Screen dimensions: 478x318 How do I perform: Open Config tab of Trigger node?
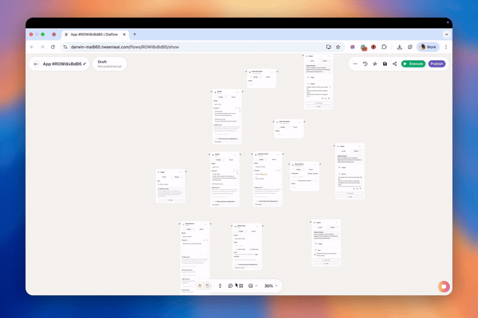(164, 177)
